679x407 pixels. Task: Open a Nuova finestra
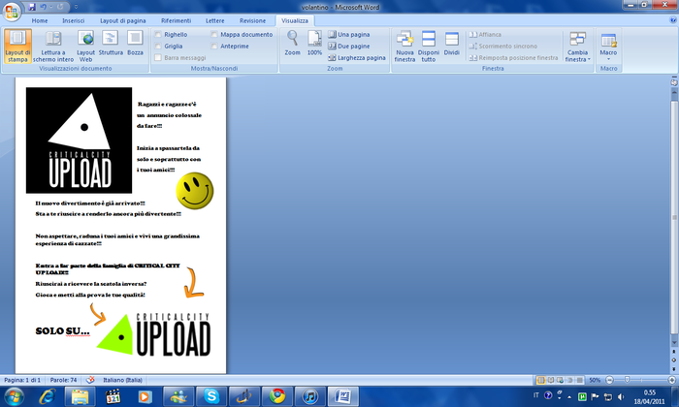point(404,47)
